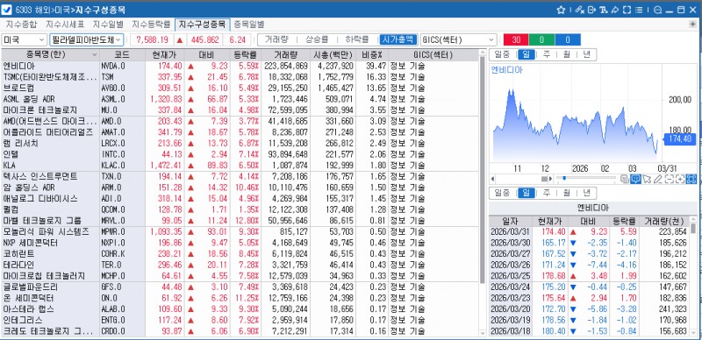Click the price history table scrollbar
702x340 pixels.
pos(693,228)
